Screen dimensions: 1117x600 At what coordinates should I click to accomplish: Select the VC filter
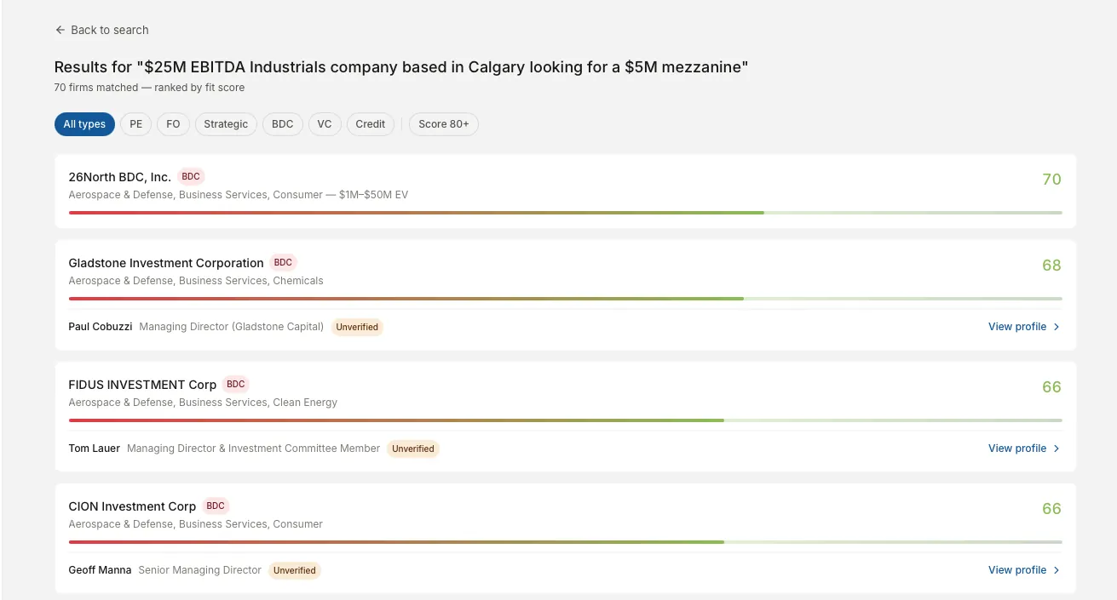[325, 124]
